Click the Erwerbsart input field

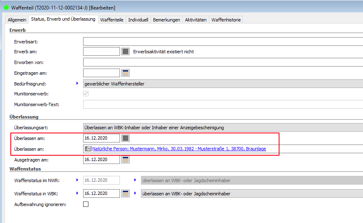[222, 41]
